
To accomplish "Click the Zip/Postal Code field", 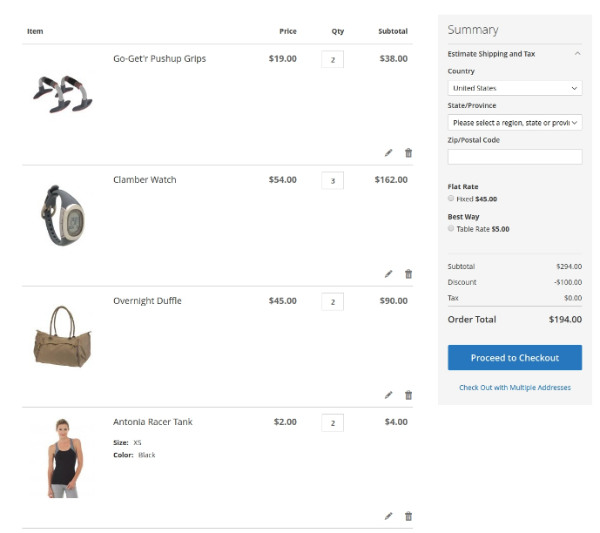I will click(514, 157).
